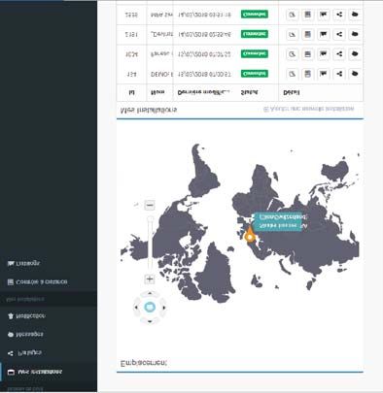Screen dimensions: 383x393
Task: Open sidebar item with share icon
Action: (x=49, y=353)
